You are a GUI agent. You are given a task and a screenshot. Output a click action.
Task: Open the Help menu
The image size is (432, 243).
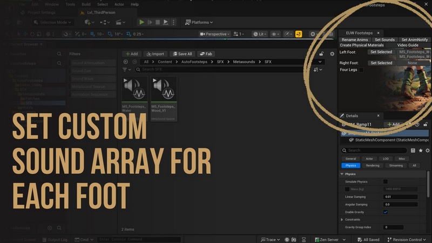(134, 4)
